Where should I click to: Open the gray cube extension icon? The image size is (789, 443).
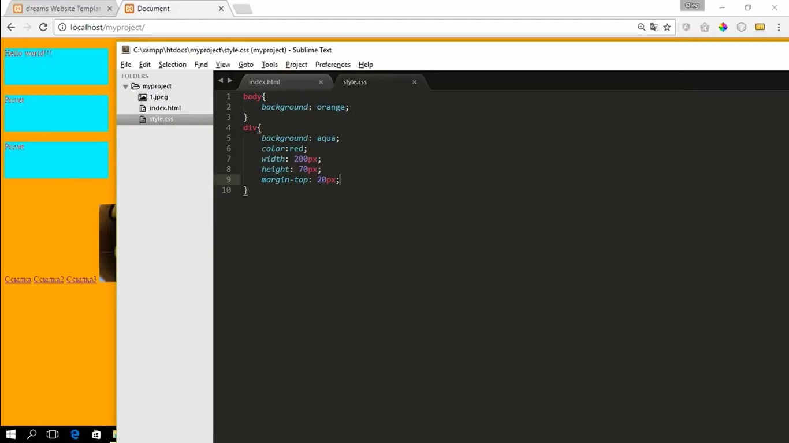tap(742, 27)
